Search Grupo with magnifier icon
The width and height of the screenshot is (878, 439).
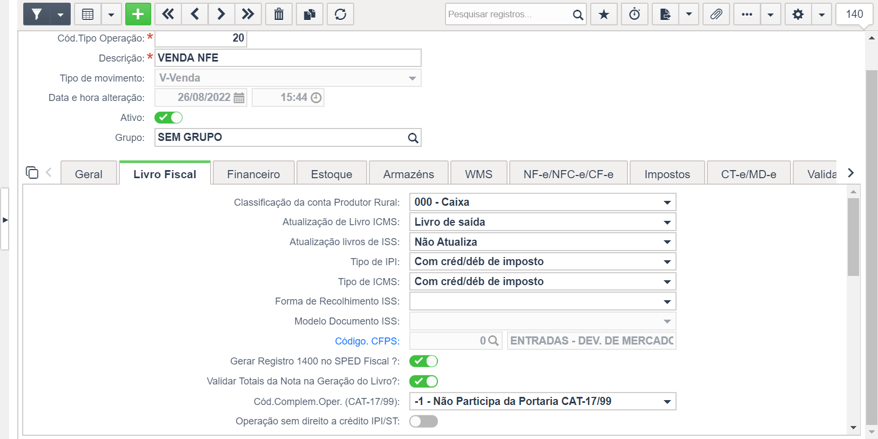click(413, 138)
